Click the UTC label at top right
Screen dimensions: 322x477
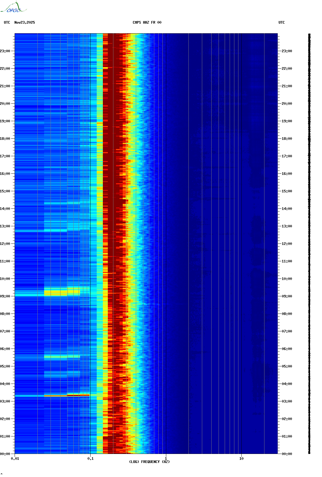(281, 22)
